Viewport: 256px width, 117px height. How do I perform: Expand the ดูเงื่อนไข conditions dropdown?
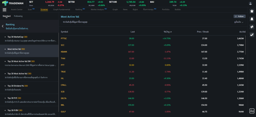coord(239,22)
